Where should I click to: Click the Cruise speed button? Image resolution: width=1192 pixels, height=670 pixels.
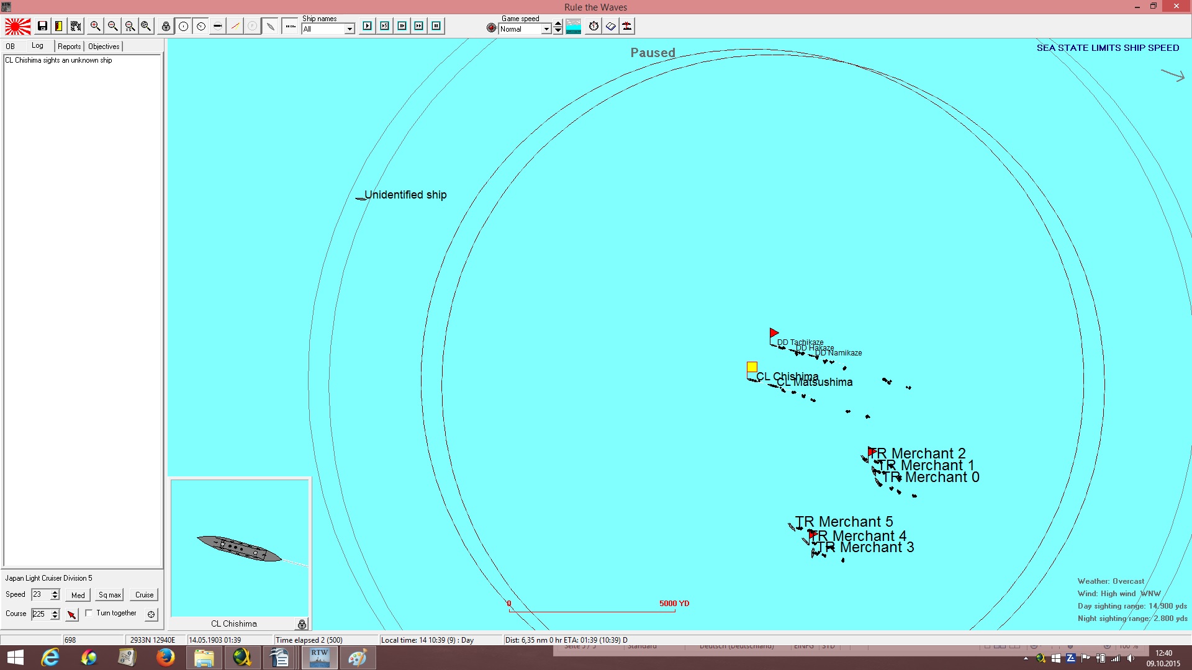tap(144, 595)
